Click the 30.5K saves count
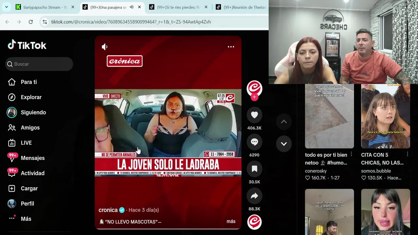Screen dimensions: 418x235 click(x=254, y=182)
